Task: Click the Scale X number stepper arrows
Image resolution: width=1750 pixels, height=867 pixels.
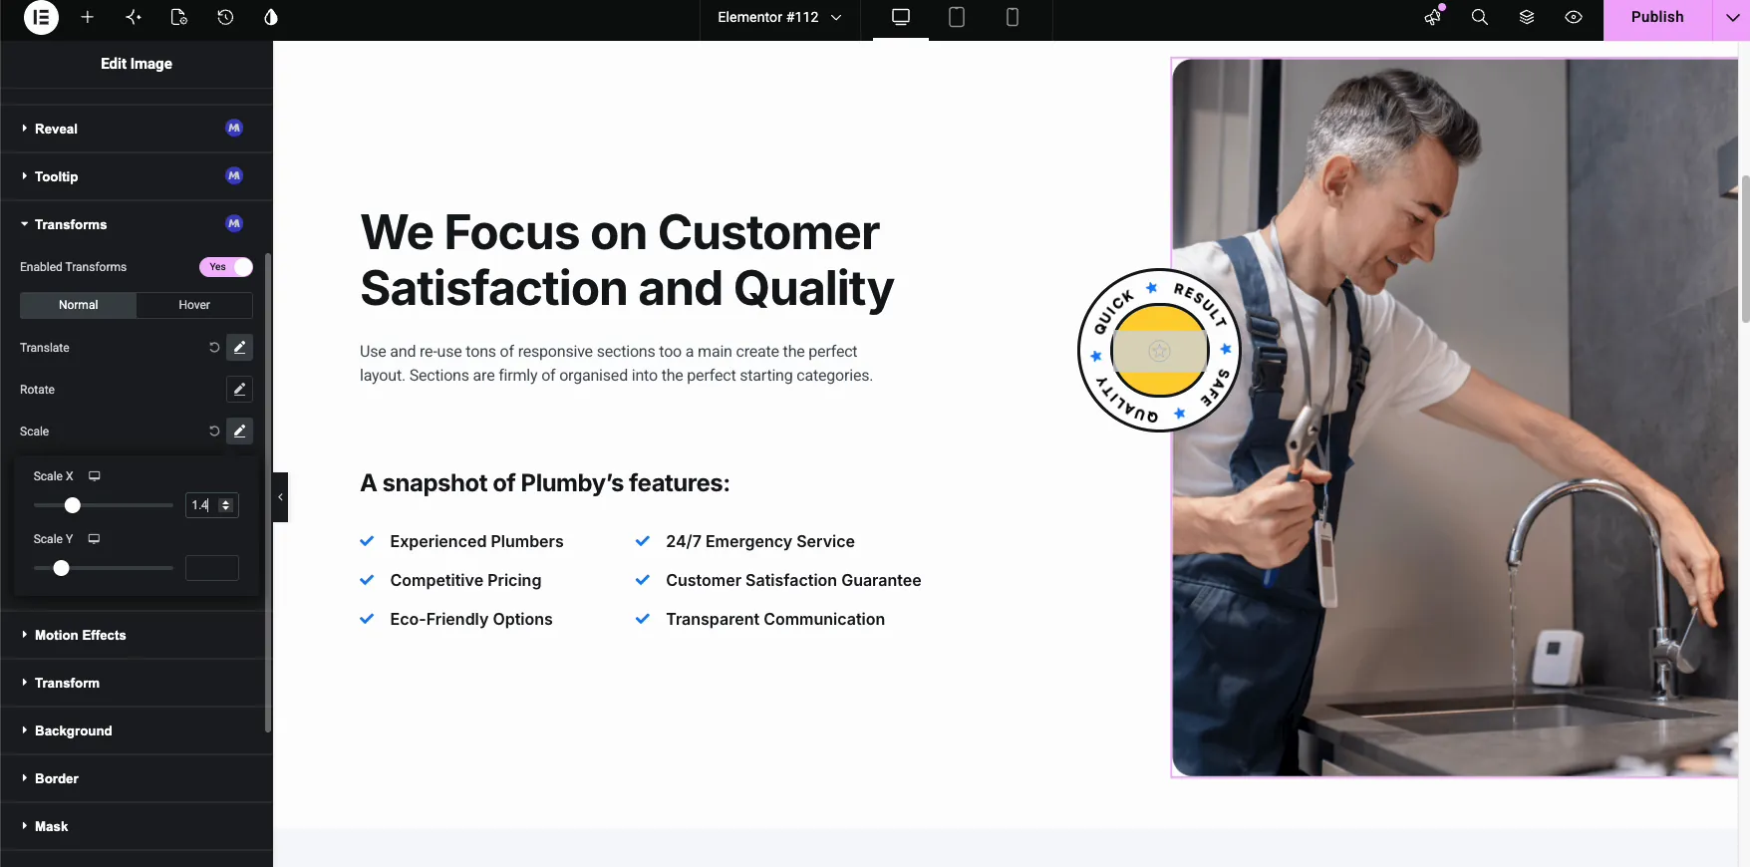Action: [x=226, y=505]
